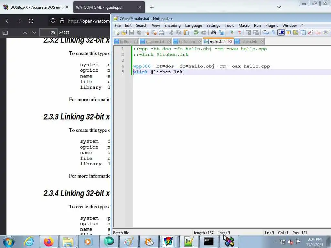Toggle Folder as Workspace icon
This screenshot has width=331, height=248.
click(x=318, y=33)
